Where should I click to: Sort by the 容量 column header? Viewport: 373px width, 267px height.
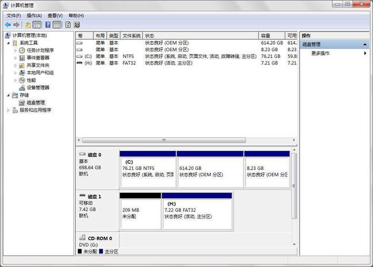pyautogui.click(x=271, y=36)
